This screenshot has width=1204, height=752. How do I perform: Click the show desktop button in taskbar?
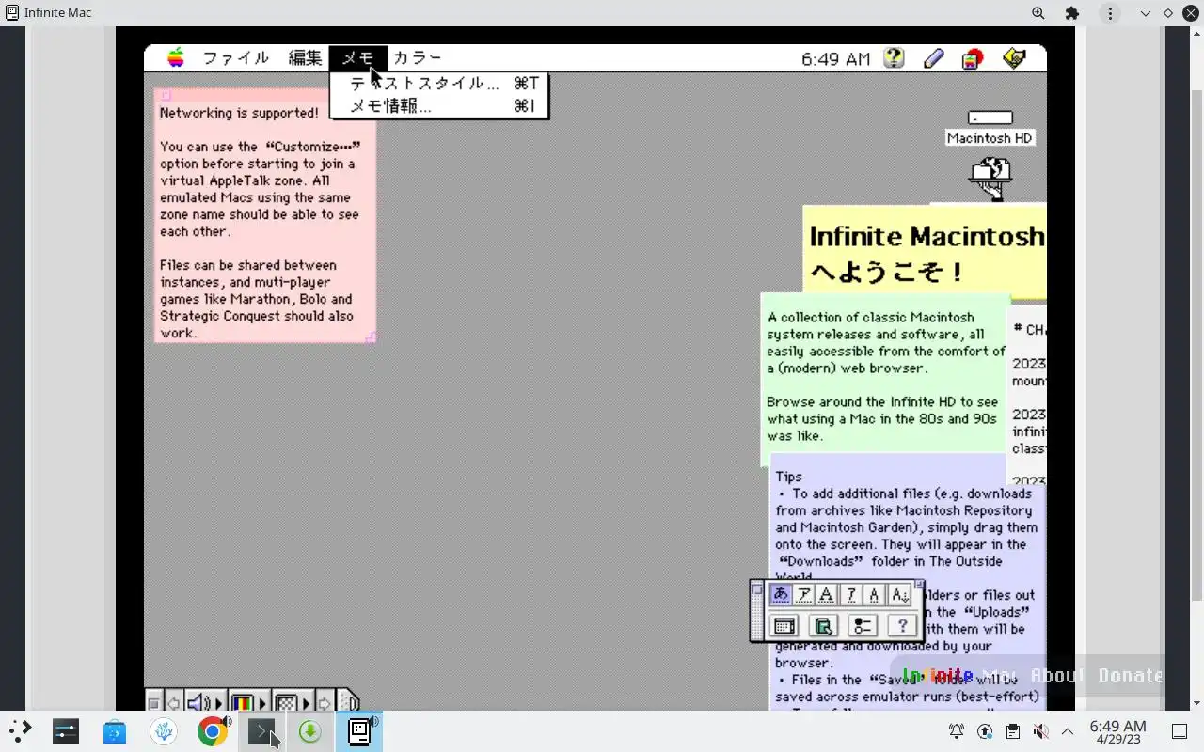1179,731
